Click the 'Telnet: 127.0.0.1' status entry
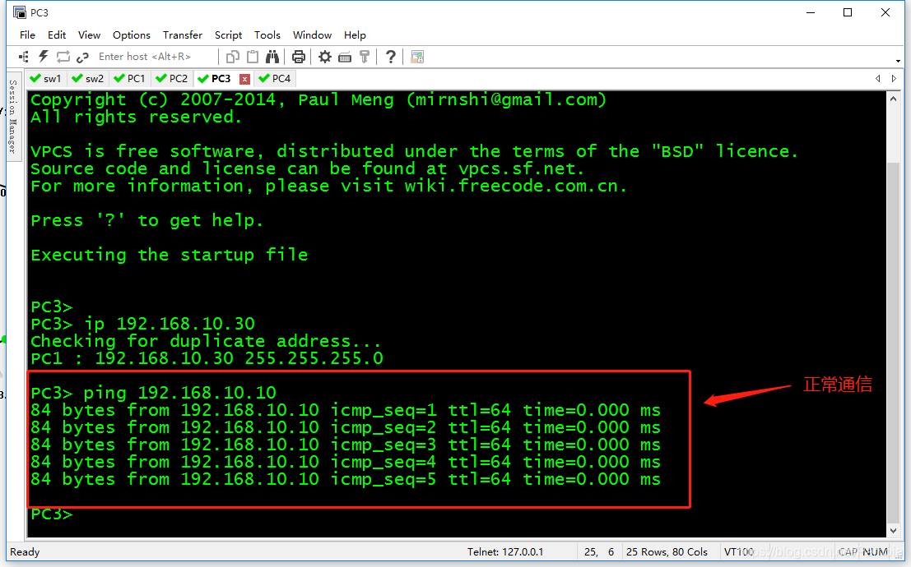The width and height of the screenshot is (911, 567). coord(505,552)
